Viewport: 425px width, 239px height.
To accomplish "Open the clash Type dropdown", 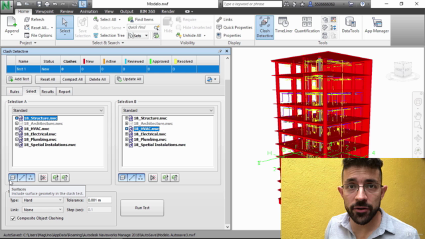I will 42,200.
